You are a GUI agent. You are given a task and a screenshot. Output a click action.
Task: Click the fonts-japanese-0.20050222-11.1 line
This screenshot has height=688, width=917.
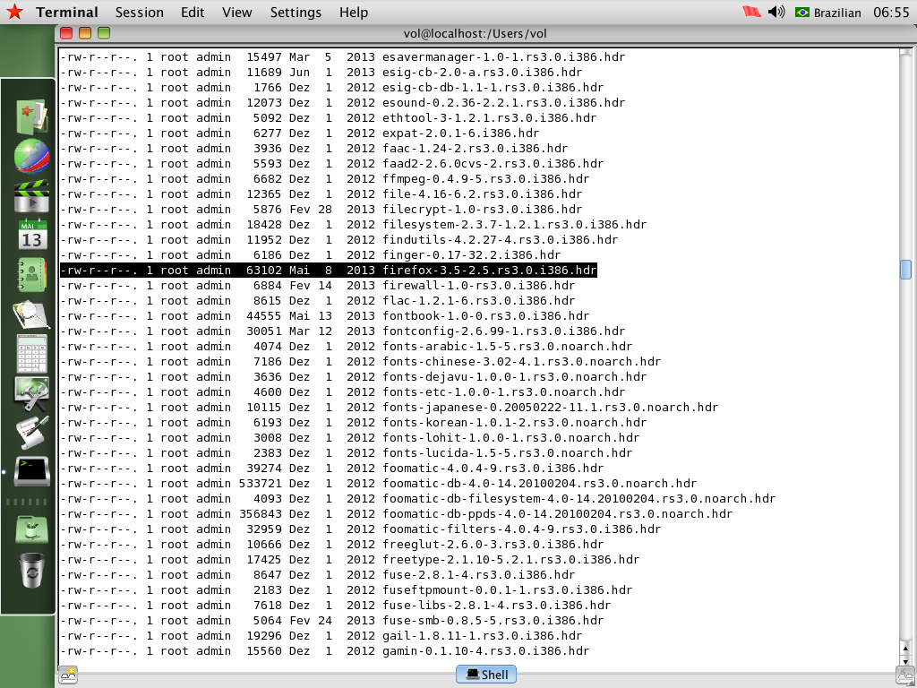tap(390, 408)
